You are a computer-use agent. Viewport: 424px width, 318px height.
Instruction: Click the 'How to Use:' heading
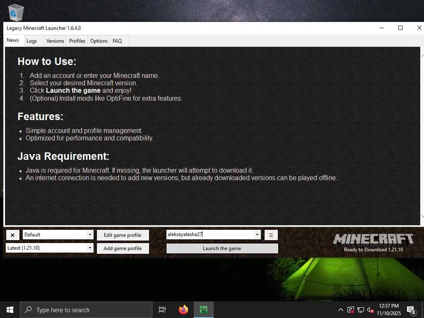click(47, 61)
